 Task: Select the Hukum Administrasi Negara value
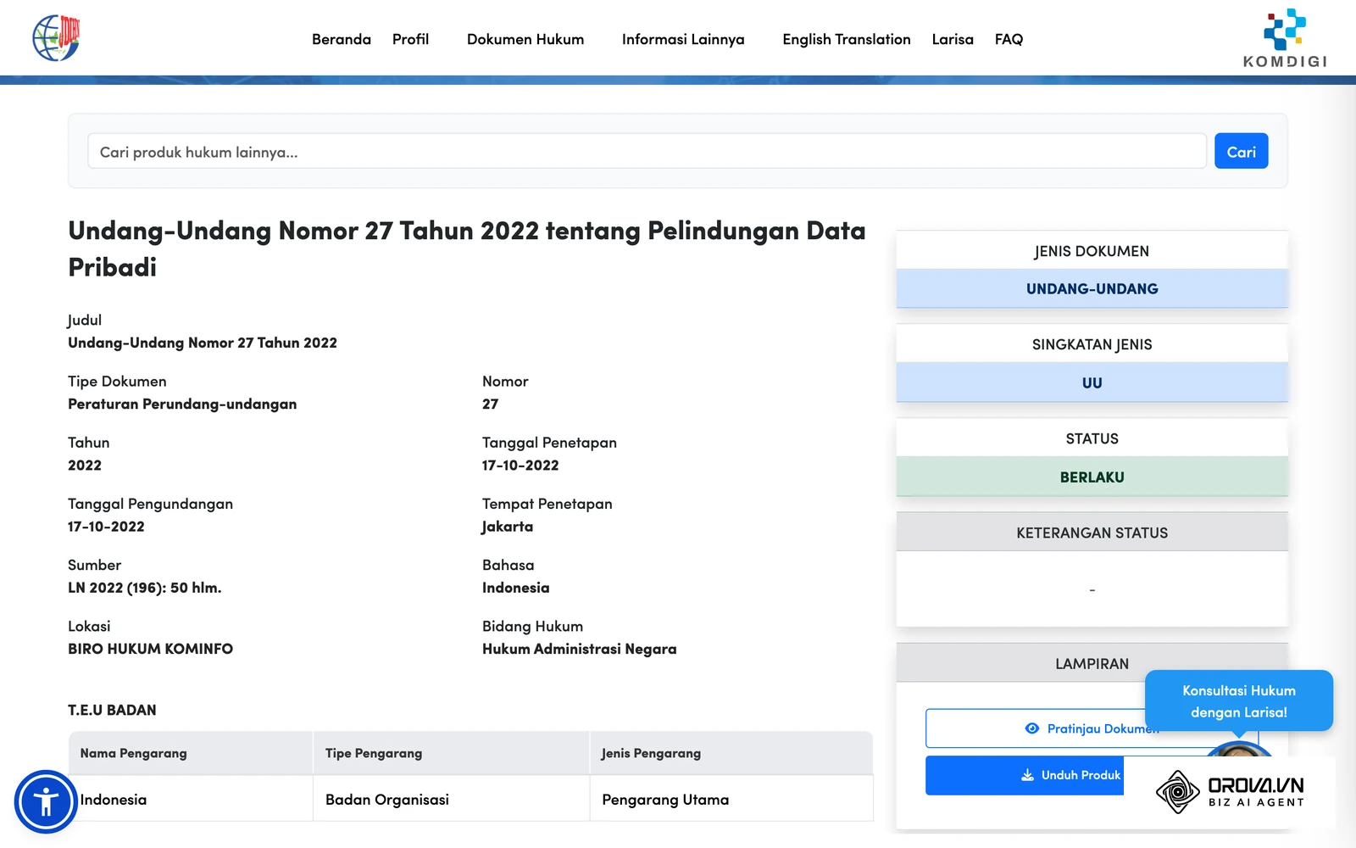click(579, 649)
